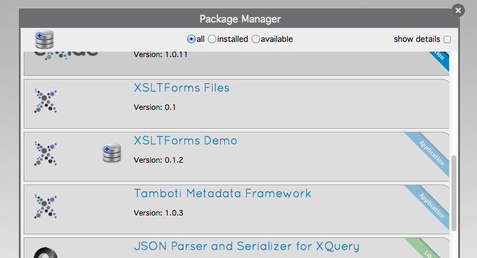Image resolution: width=477 pixels, height=258 pixels.
Task: Click the Package Manager title bar
Action: pos(240,19)
